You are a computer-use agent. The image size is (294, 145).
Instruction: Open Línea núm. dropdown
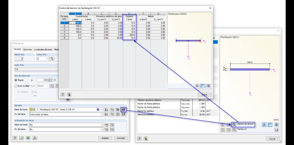(47, 59)
